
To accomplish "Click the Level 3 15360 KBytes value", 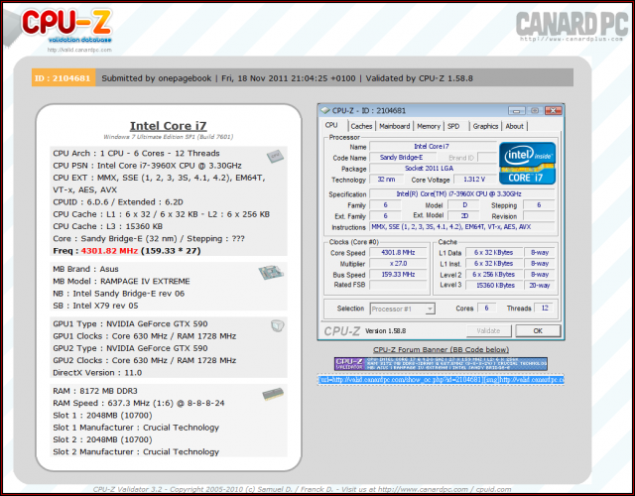I will pyautogui.click(x=494, y=285).
